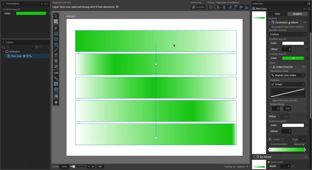Activate the Hand pan tool
This screenshot has height=170, width=312.
[x=56, y=102]
